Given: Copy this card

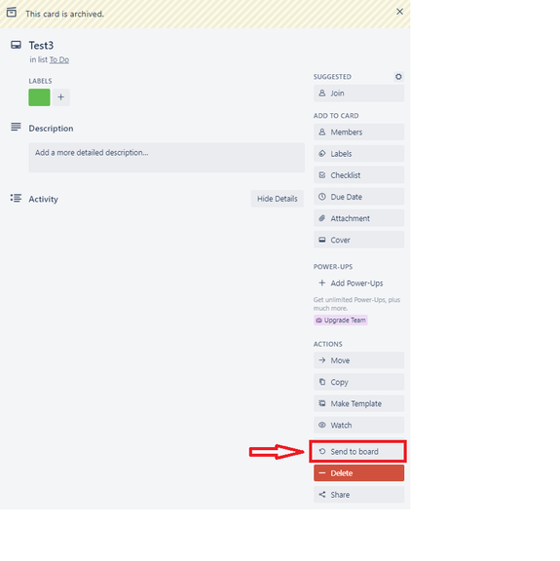Looking at the screenshot, I should [x=358, y=382].
